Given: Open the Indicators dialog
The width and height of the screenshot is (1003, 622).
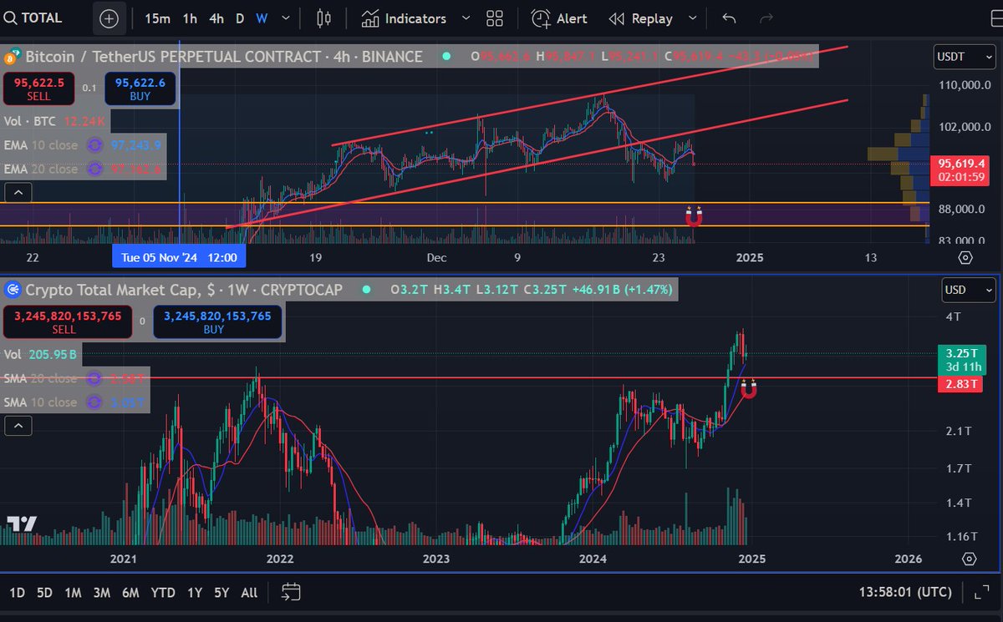Looking at the screenshot, I should [x=405, y=18].
